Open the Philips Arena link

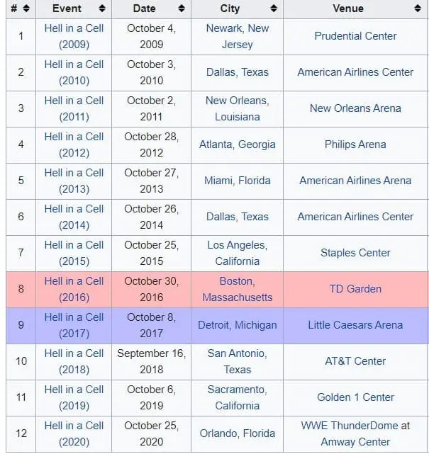355,144
